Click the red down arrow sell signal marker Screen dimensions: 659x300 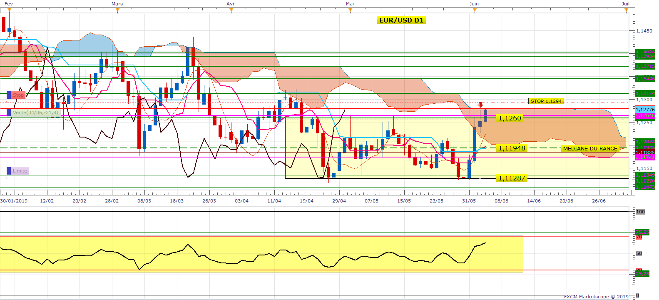tap(480, 105)
